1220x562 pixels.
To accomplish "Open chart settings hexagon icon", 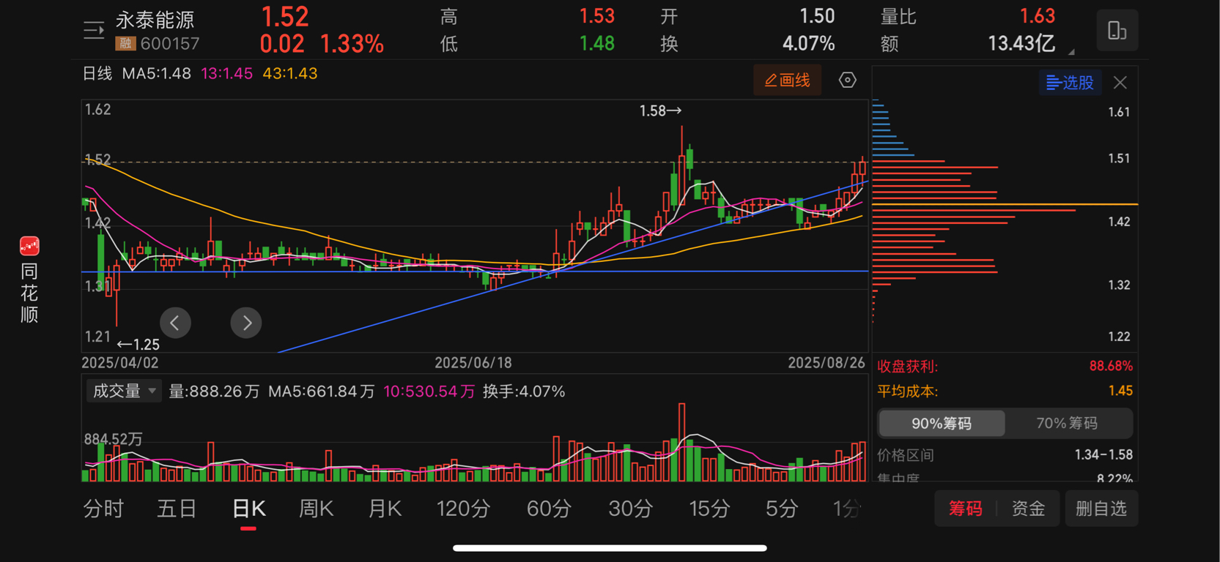I will 847,80.
